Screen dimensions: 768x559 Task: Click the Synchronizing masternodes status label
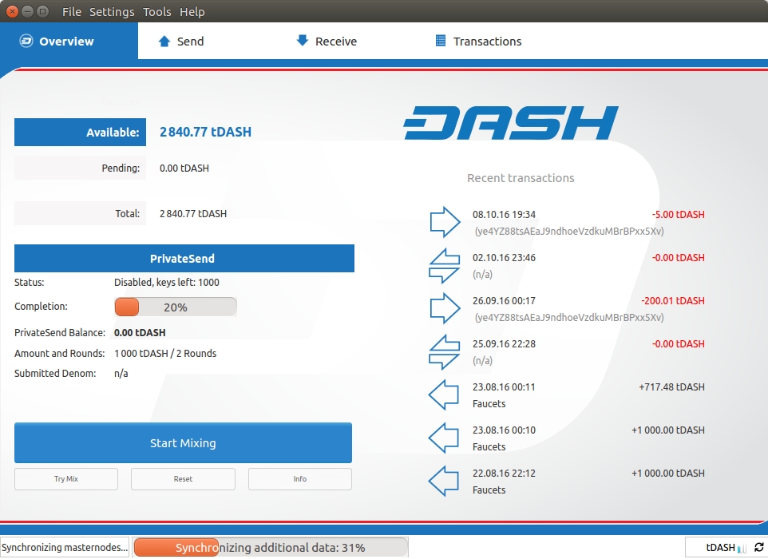click(65, 547)
